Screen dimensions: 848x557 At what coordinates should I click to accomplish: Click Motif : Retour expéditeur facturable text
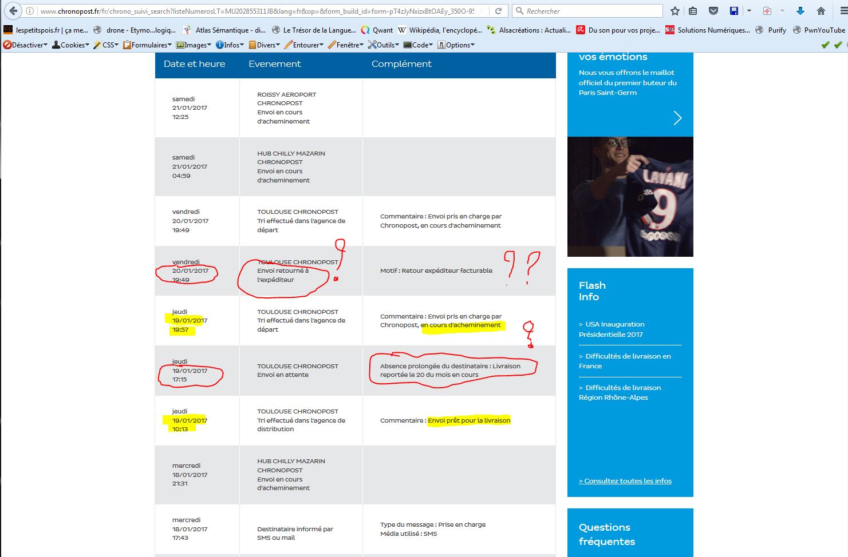(x=436, y=270)
